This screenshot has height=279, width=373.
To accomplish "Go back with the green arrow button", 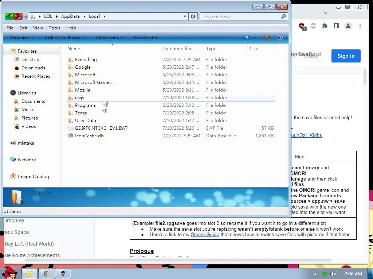I will [x=9, y=16].
